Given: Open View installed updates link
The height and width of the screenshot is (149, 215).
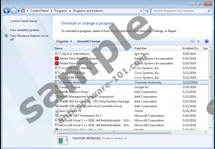Looking at the screenshot, I should (x=25, y=30).
